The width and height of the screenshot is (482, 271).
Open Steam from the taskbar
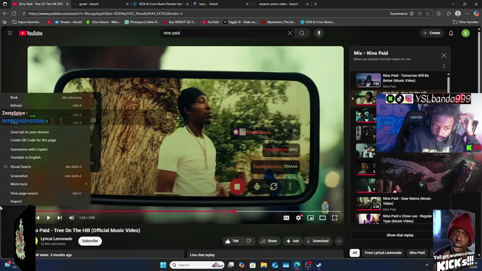click(x=319, y=265)
